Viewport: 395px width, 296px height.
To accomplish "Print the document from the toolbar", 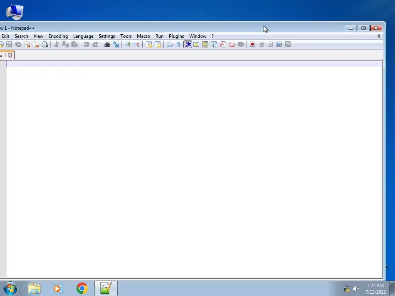I will 45,45.
